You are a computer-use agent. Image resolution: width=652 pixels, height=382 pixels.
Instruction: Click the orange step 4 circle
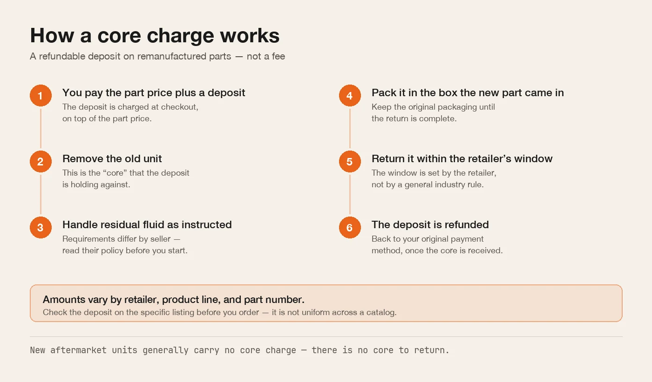click(x=350, y=96)
